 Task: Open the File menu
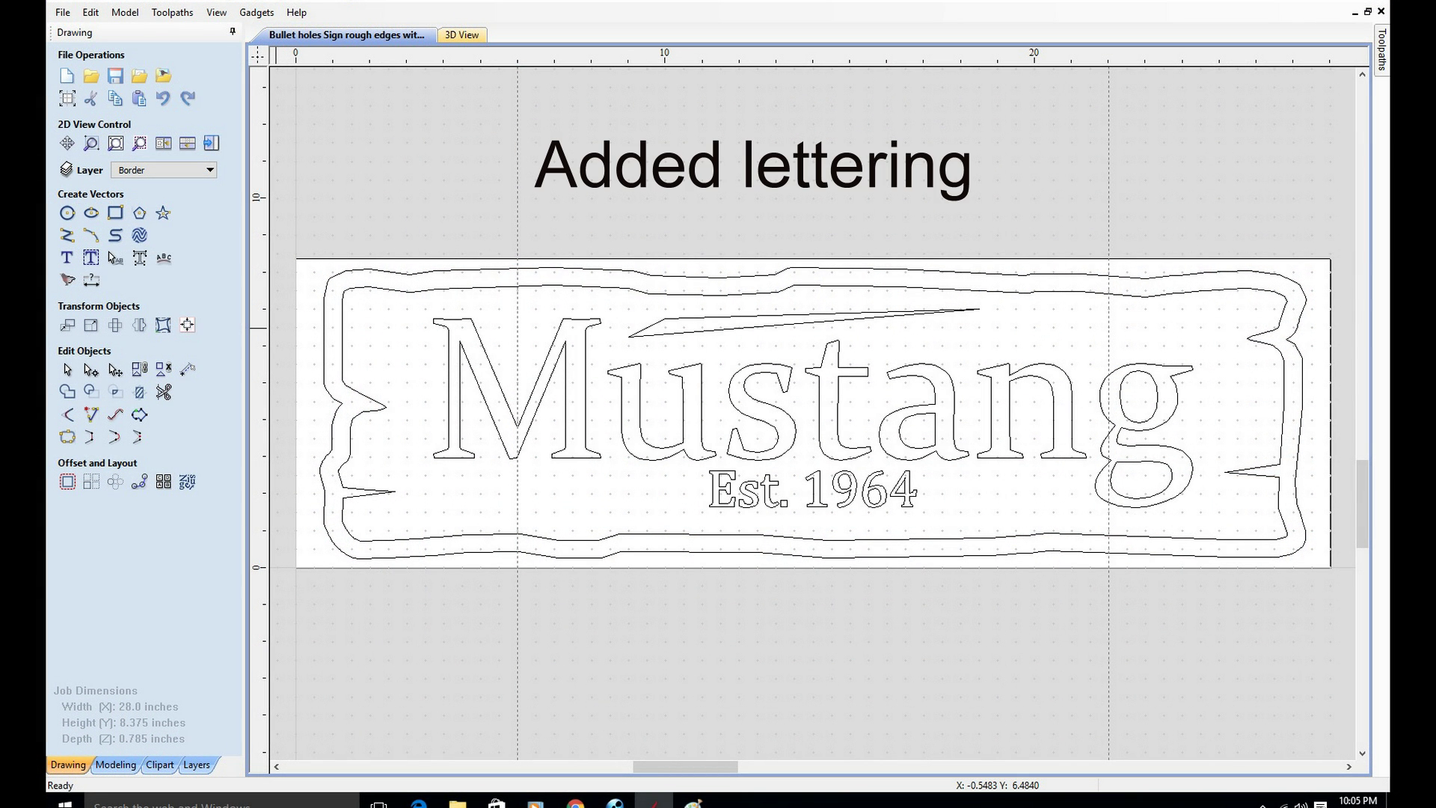tap(63, 12)
